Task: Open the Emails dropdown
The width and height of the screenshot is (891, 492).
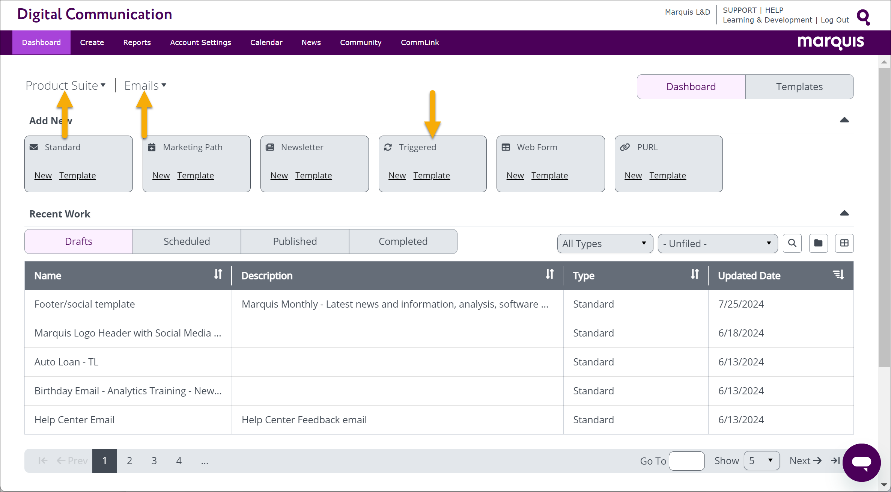Action: pos(145,86)
